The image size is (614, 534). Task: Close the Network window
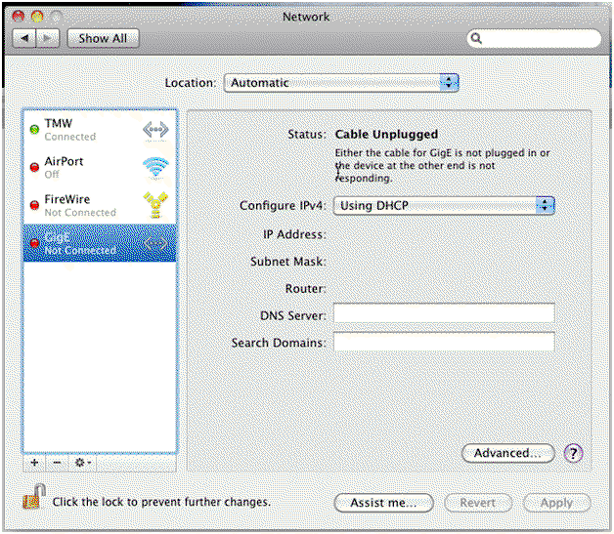pos(18,16)
